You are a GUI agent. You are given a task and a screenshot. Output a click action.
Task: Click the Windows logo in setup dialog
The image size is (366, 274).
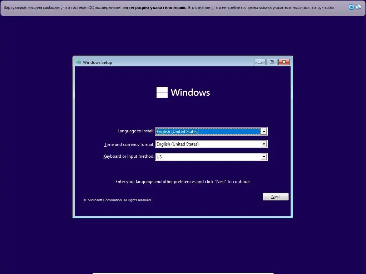pos(183,92)
